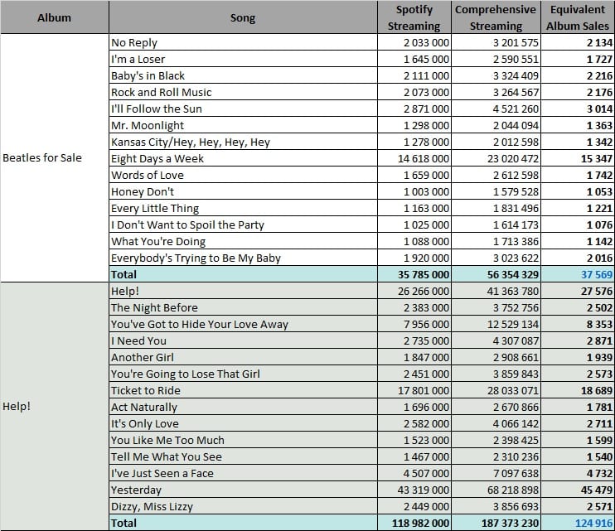Click You're Going to Lose That Girl
This screenshot has height=531, width=615.
click(x=243, y=374)
